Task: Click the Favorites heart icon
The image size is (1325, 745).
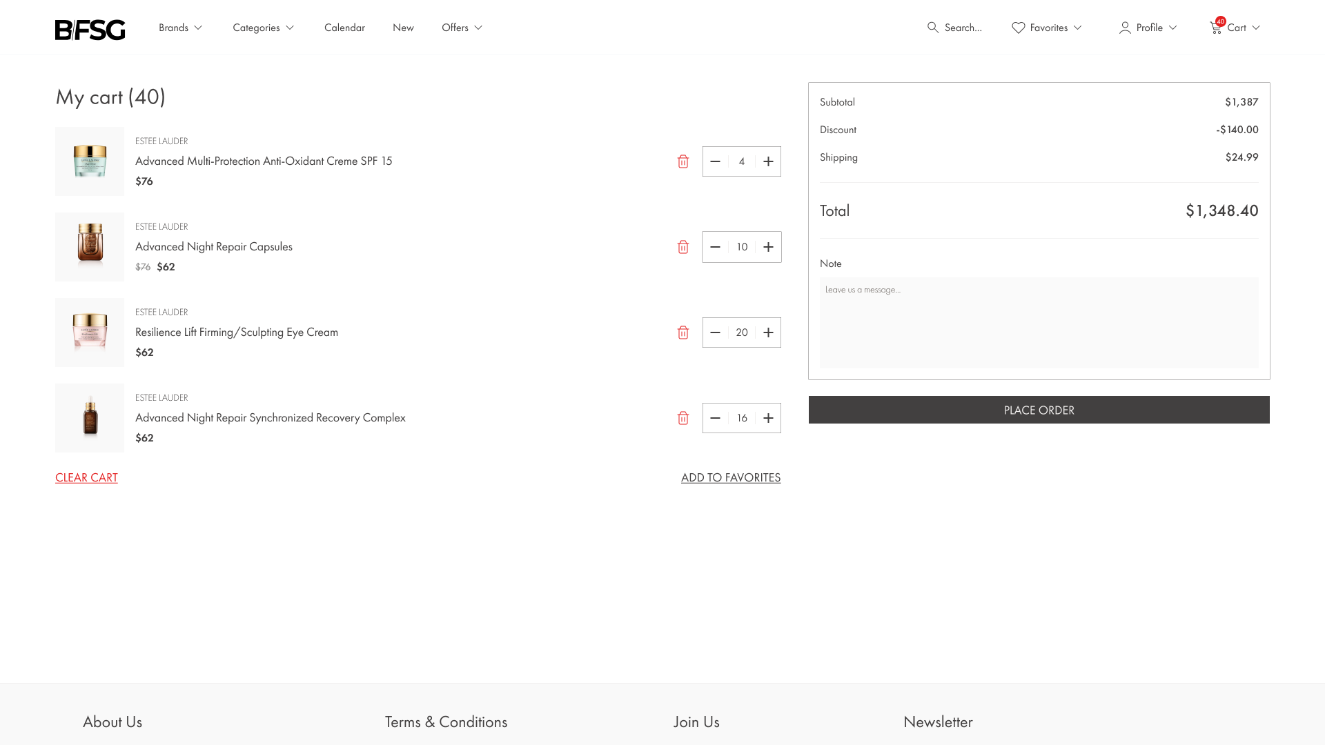Action: [1019, 28]
